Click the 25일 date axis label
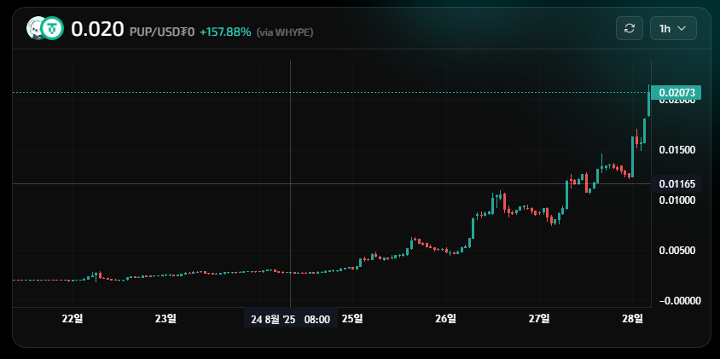The width and height of the screenshot is (720, 359). [x=352, y=319]
